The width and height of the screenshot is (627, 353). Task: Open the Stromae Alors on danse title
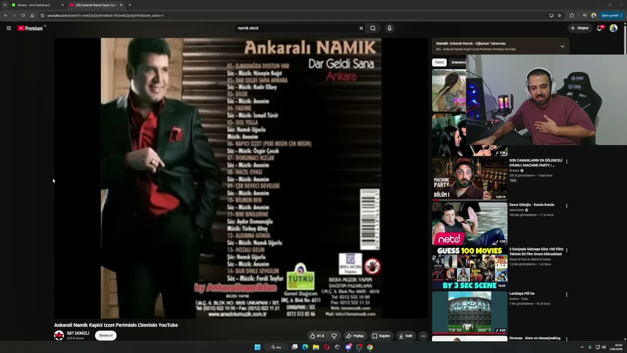(x=535, y=338)
